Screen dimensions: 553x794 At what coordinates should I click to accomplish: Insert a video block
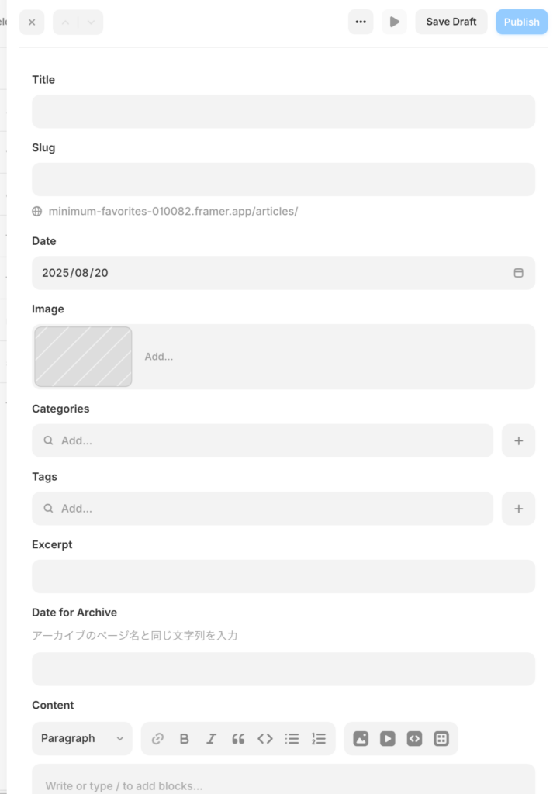(388, 739)
